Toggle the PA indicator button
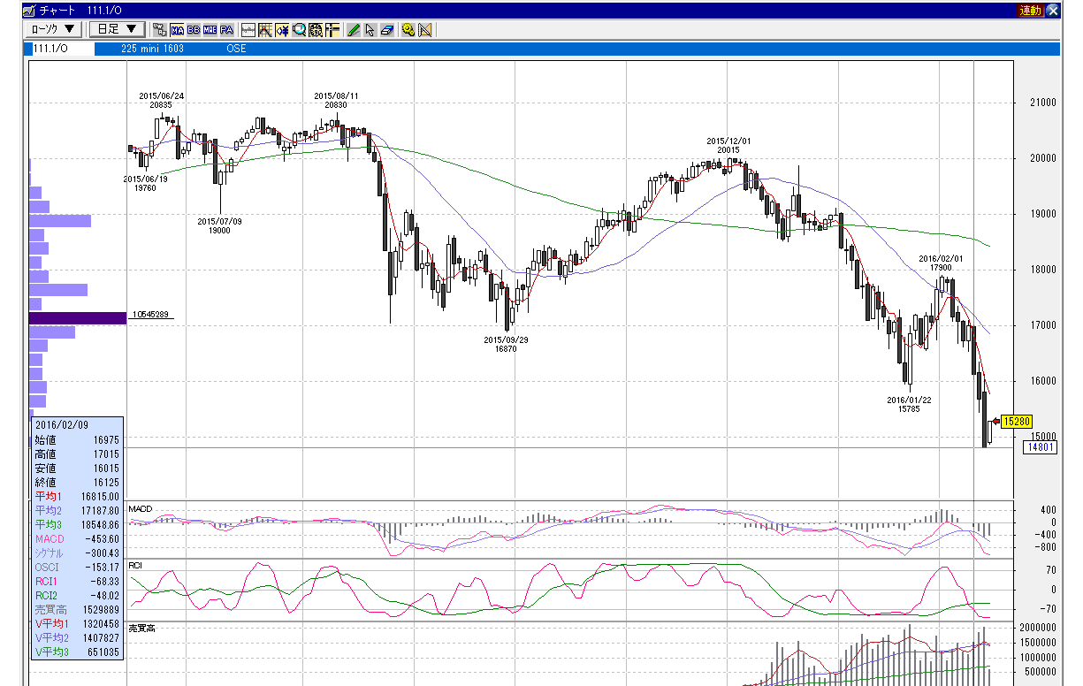 coord(226,29)
